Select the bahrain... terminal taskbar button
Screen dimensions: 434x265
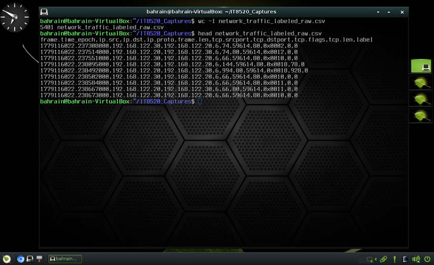[65, 259]
